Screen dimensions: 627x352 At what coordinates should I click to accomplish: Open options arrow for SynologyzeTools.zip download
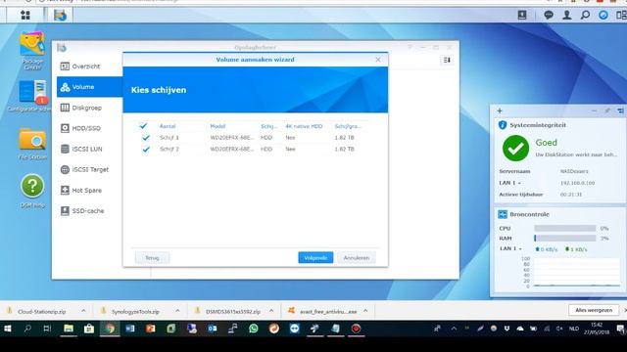tap(177, 311)
